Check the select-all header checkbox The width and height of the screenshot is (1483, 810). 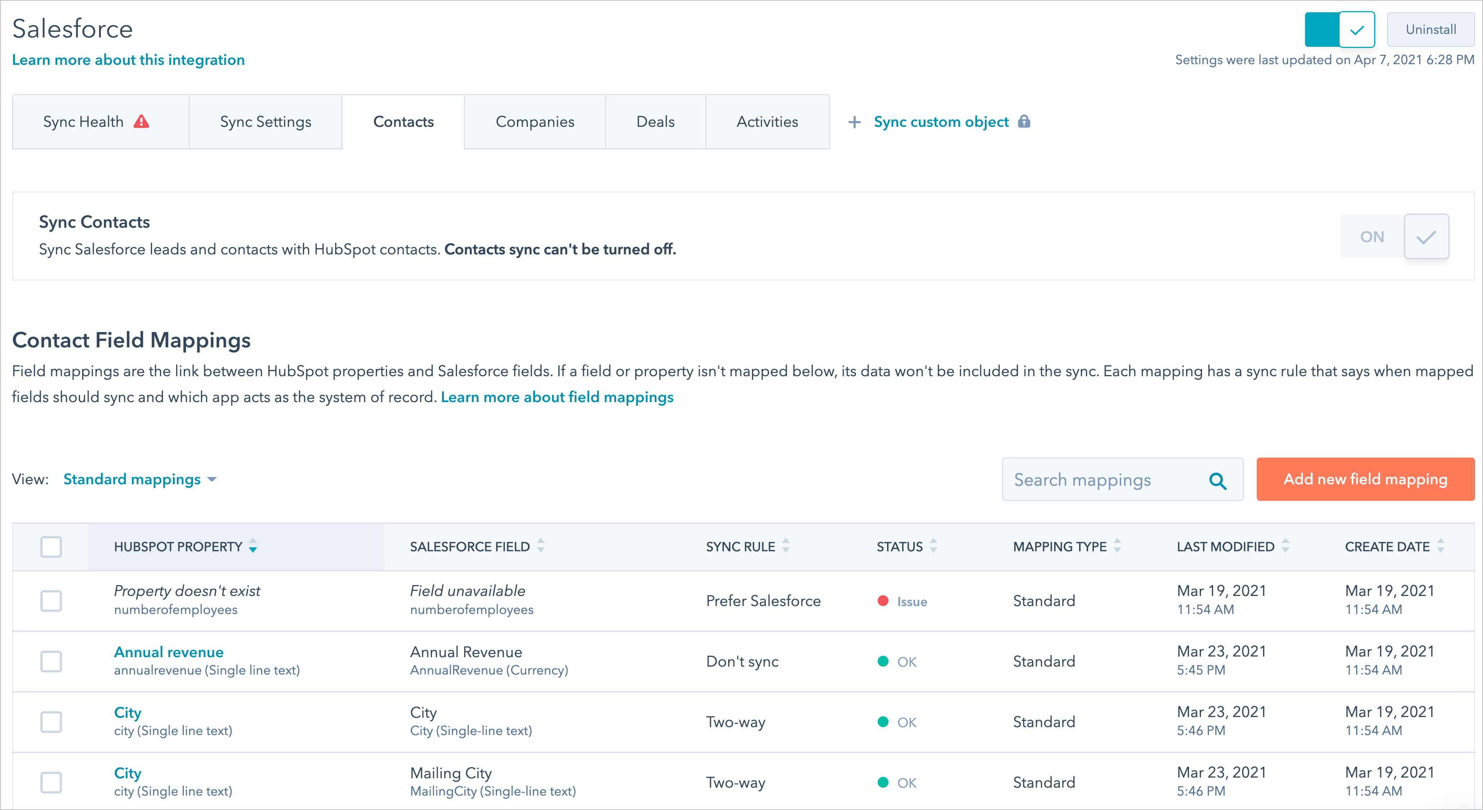[51, 546]
